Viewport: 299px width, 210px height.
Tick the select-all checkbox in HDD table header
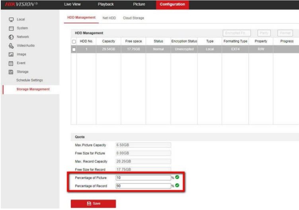click(74, 41)
